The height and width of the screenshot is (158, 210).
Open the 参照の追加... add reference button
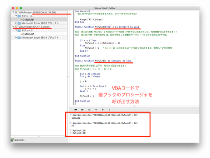coord(19,140)
